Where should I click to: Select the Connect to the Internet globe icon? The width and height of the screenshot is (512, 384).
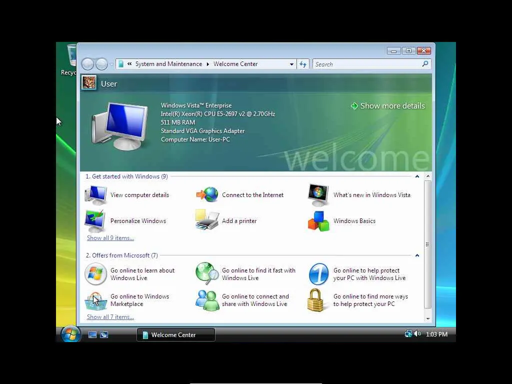(207, 195)
